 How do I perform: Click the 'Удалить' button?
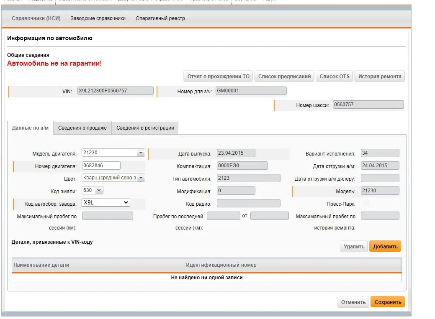click(354, 246)
